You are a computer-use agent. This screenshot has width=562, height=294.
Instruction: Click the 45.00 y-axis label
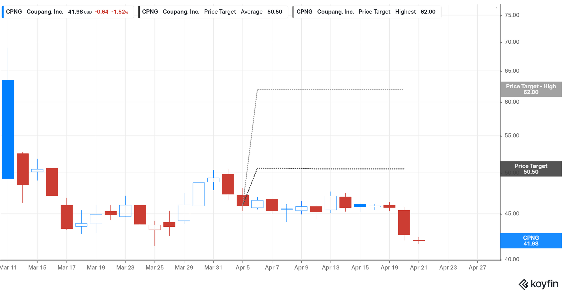[x=512, y=214]
